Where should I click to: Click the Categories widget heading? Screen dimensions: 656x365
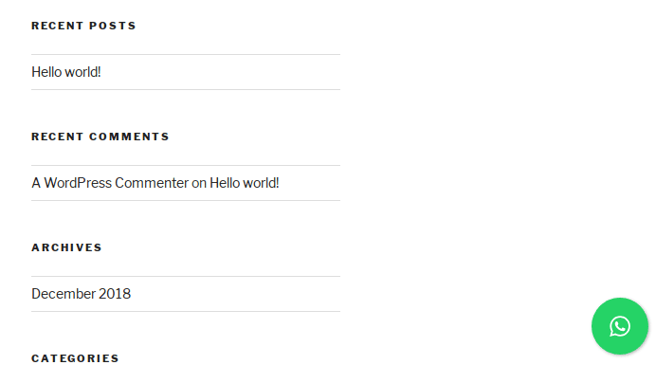click(75, 358)
